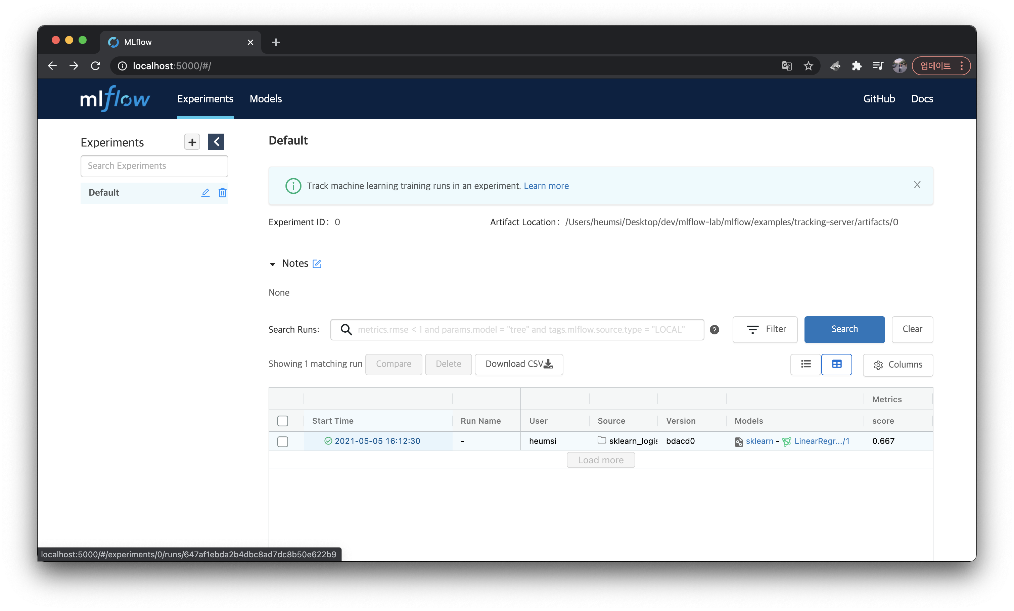Click the create experiment plus icon
This screenshot has width=1014, height=611.
(x=192, y=142)
